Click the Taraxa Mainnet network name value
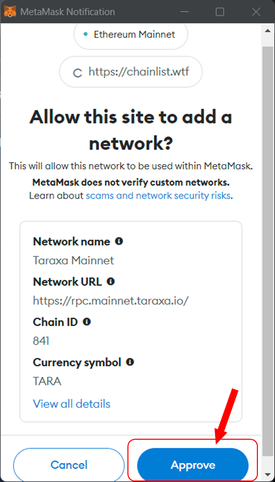 [74, 261]
